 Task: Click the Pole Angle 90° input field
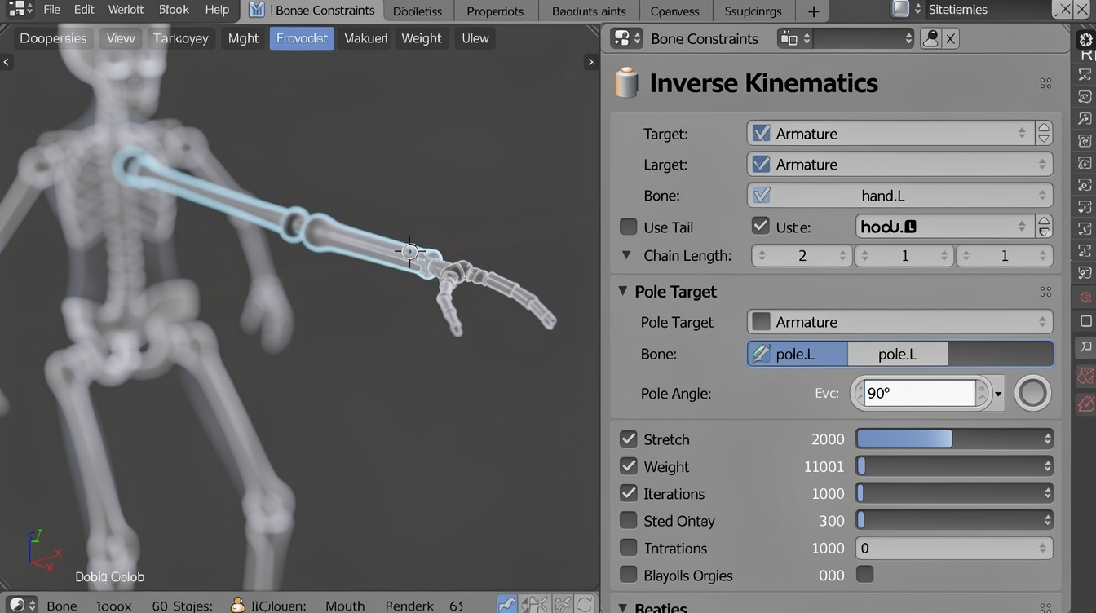tap(918, 393)
